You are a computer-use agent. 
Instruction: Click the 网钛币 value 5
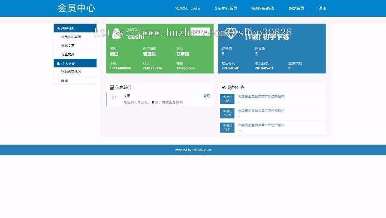(256, 54)
